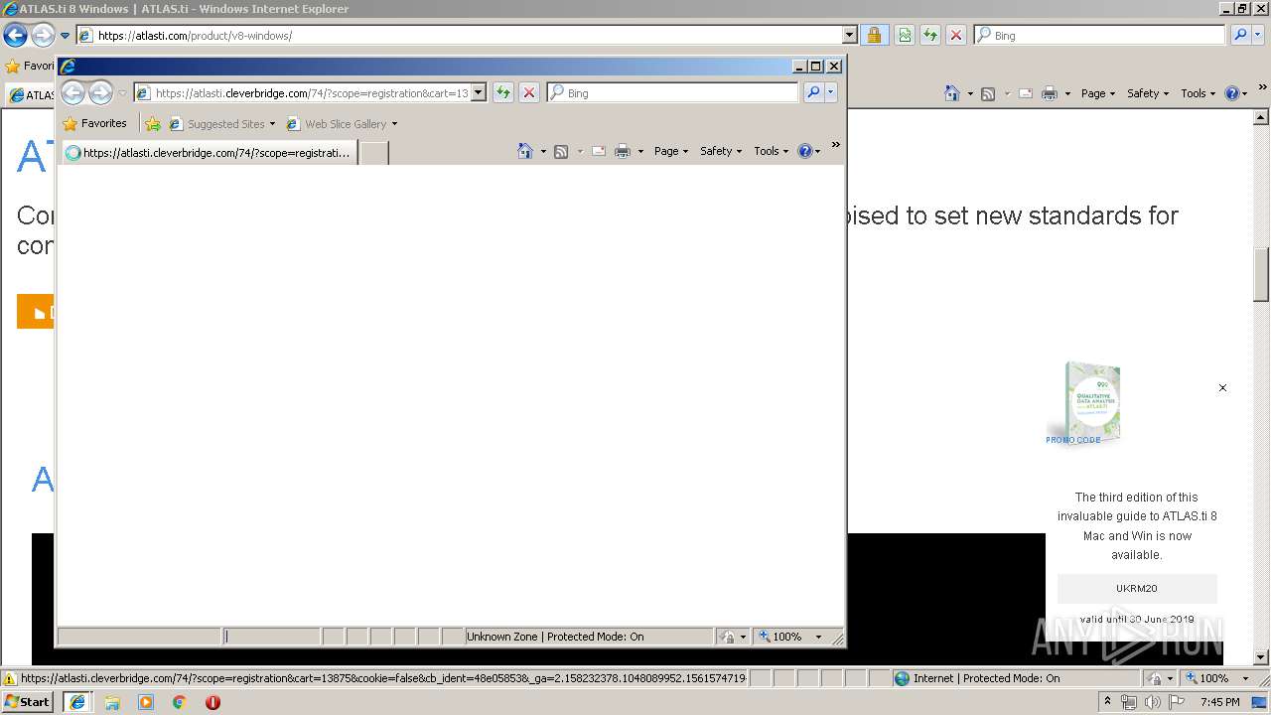Open popup address bar dropdown
The image size is (1271, 715).
click(x=478, y=92)
